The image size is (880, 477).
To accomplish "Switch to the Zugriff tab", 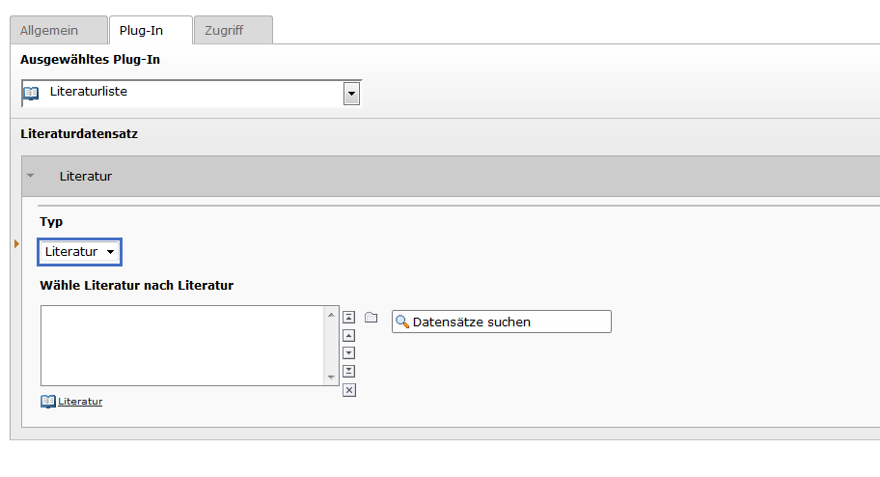I will pyautogui.click(x=233, y=31).
